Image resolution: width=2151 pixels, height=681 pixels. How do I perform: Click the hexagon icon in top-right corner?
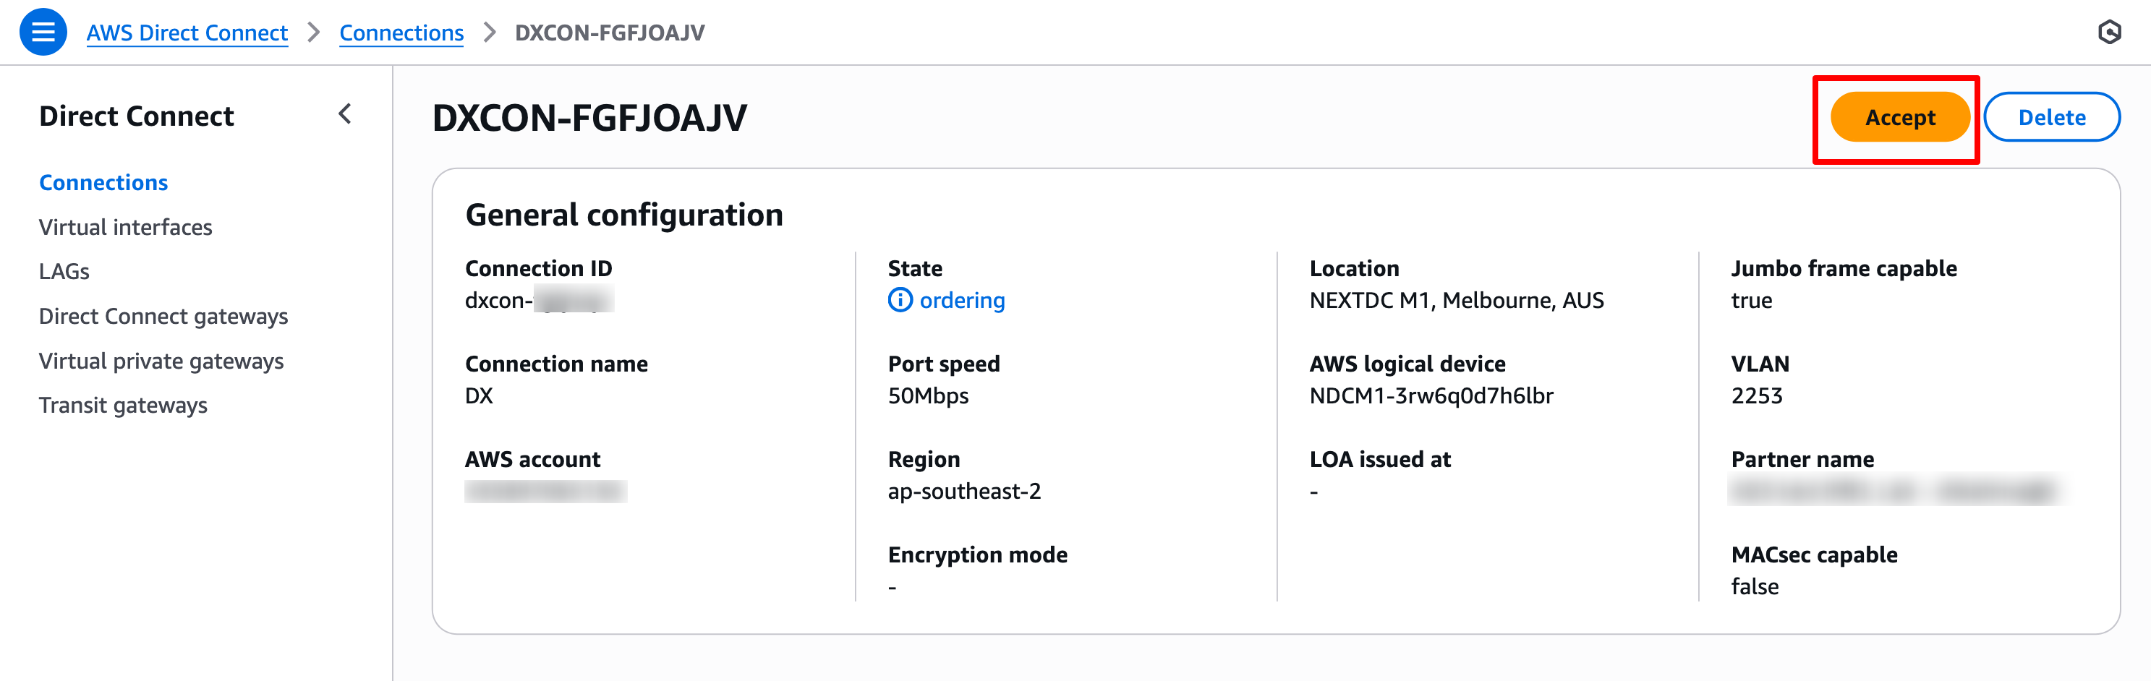tap(2109, 33)
